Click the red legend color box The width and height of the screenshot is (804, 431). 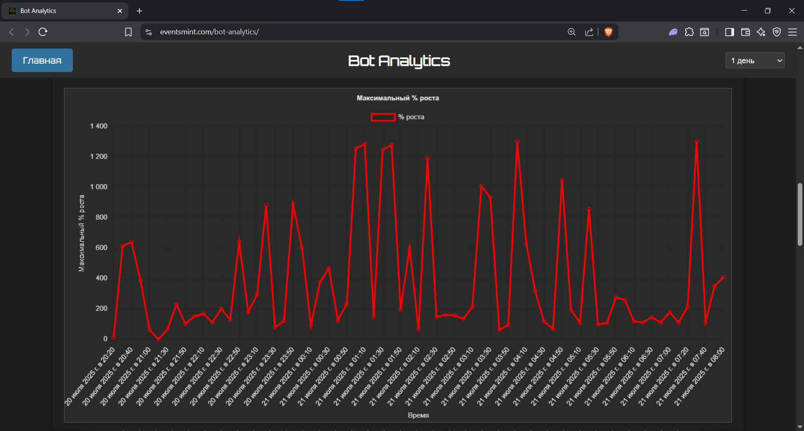pos(383,117)
